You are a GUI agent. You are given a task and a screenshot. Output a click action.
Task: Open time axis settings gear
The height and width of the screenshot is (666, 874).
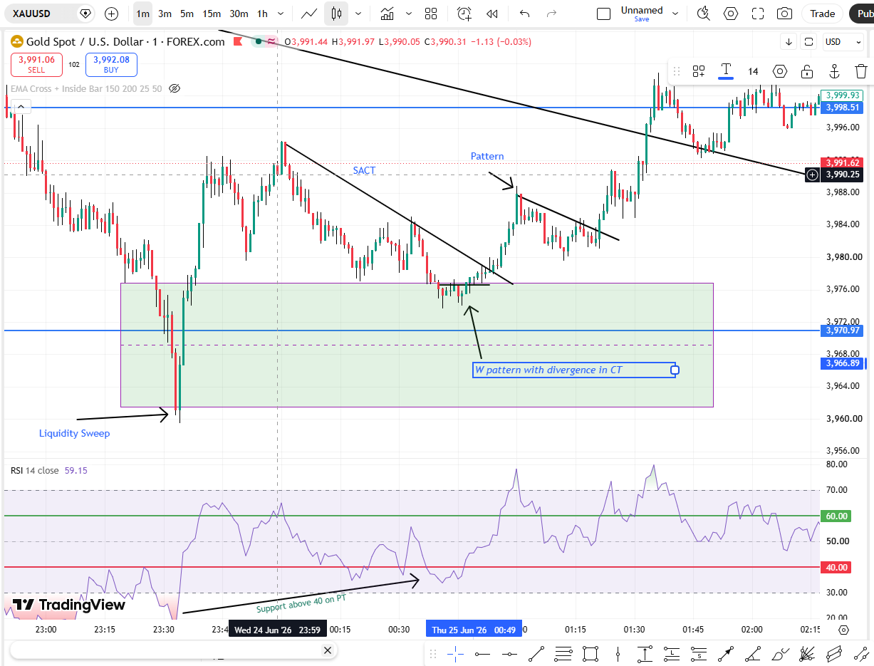(844, 630)
